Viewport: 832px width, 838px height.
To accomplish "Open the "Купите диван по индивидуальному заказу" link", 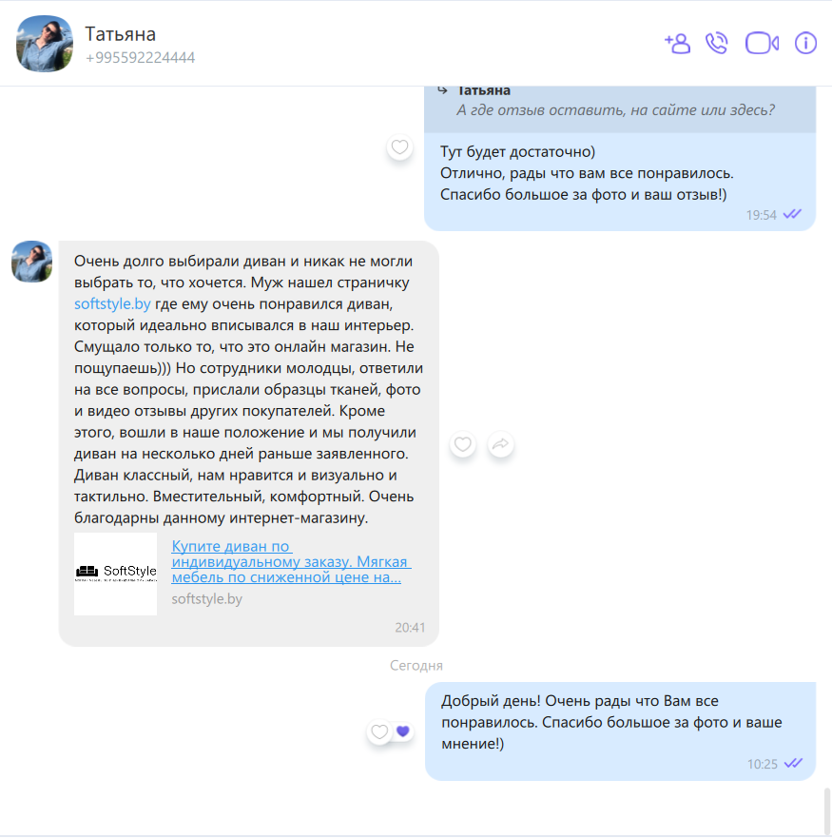I will [291, 562].
